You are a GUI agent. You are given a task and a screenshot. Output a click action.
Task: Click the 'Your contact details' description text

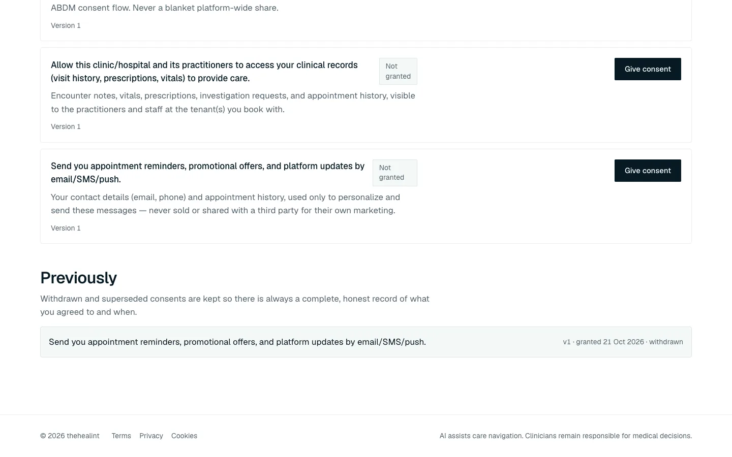tap(225, 204)
